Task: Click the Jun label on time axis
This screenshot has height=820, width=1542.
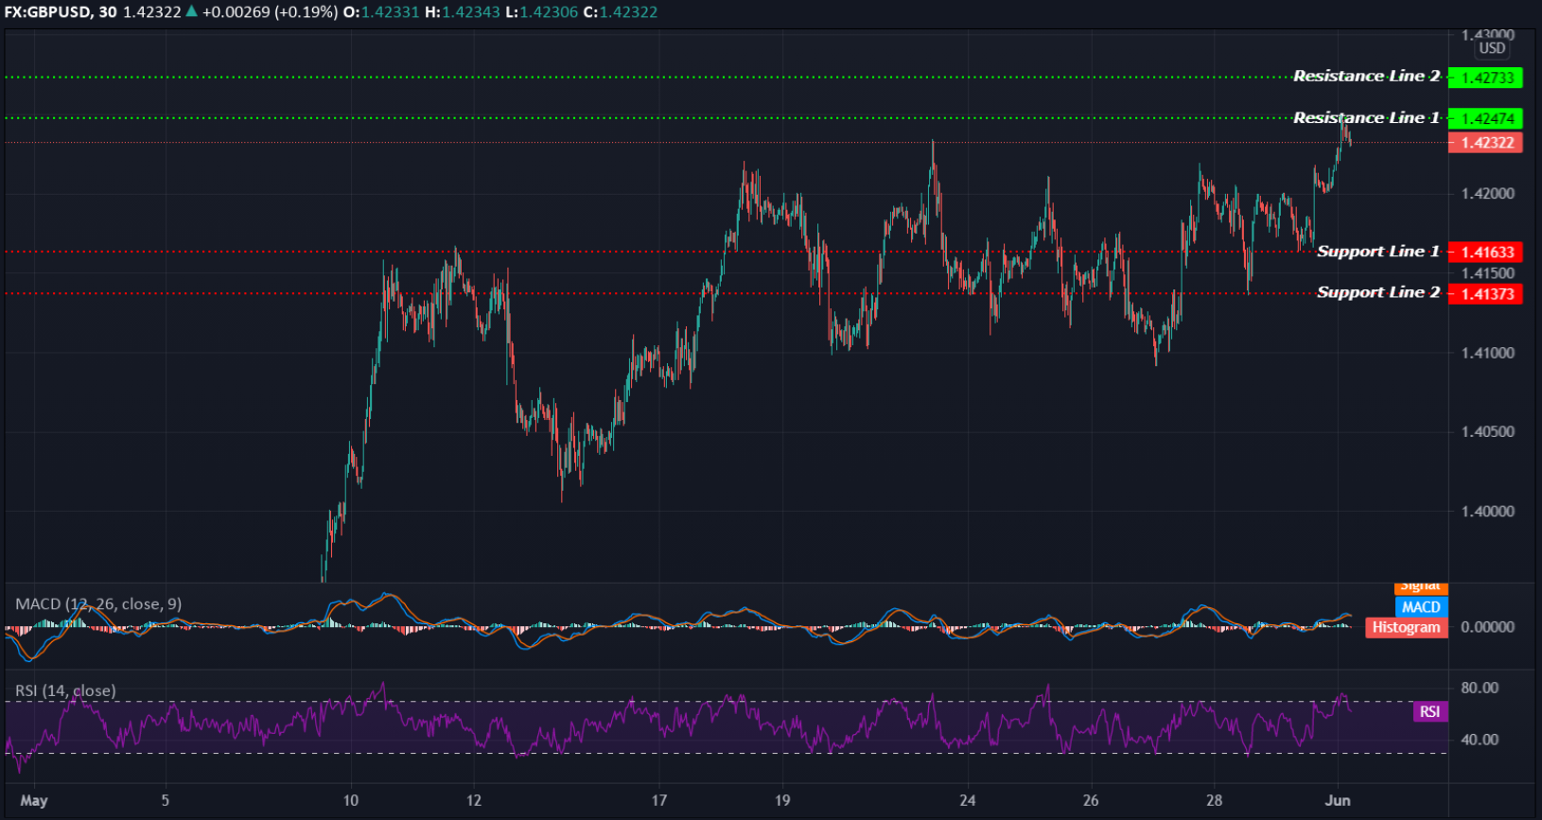Action: point(1338,800)
